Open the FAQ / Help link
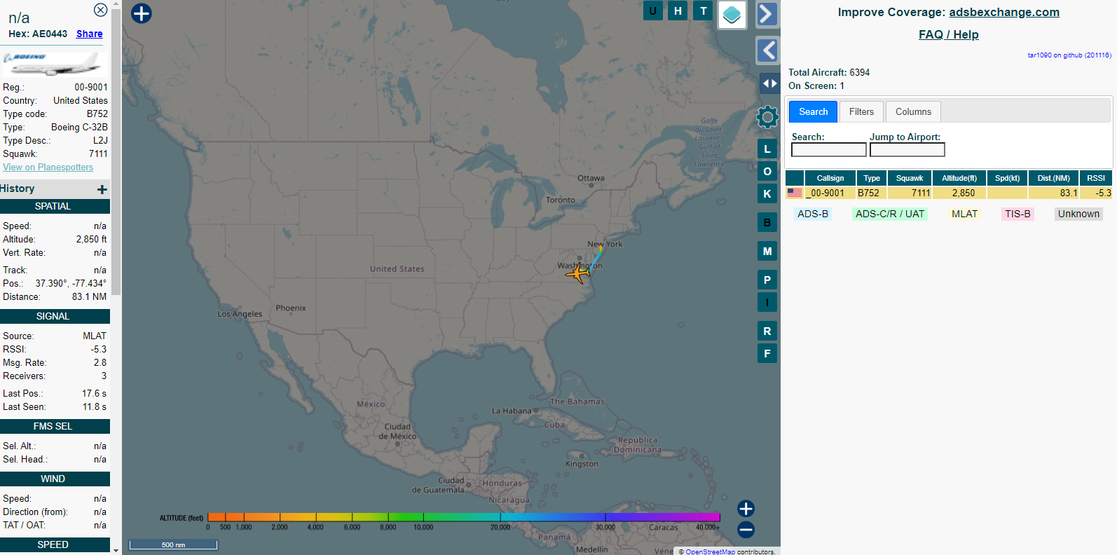This screenshot has width=1117, height=555. point(949,34)
